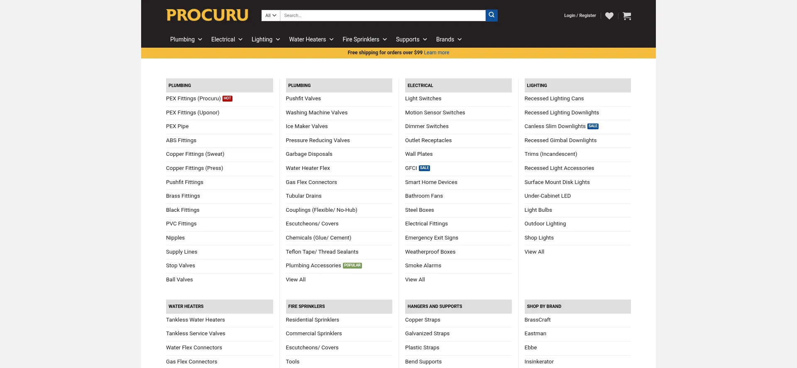The height and width of the screenshot is (368, 797).
Task: Select Recessed Gimbal Downlights
Action: pyautogui.click(x=560, y=140)
